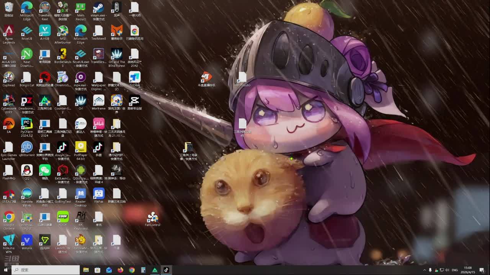Open the QQ penguin icon
This screenshot has width=490, height=275.
click(x=27, y=170)
